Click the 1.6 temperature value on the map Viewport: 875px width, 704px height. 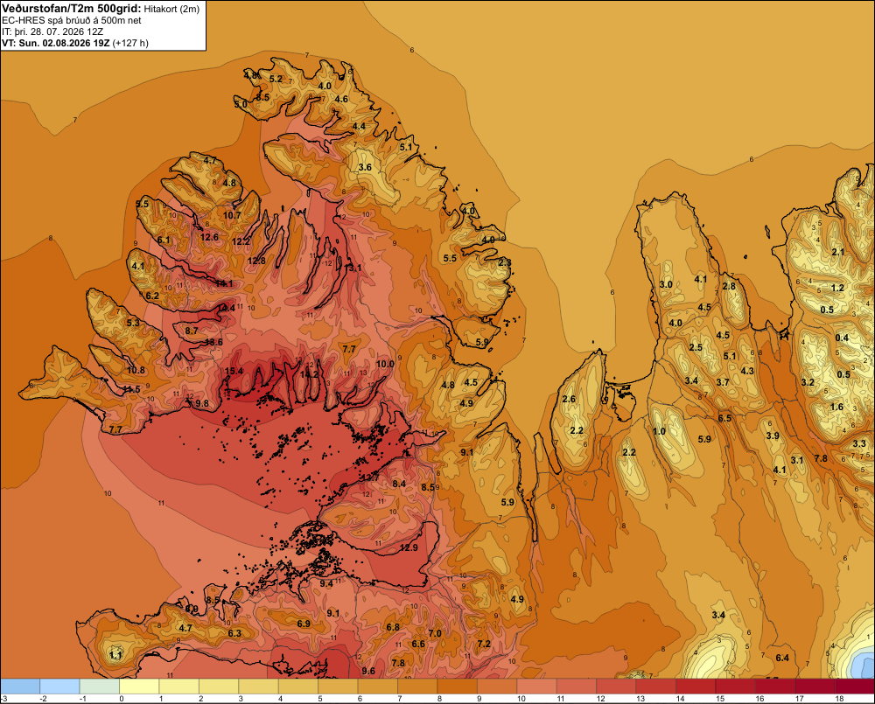[x=836, y=407]
